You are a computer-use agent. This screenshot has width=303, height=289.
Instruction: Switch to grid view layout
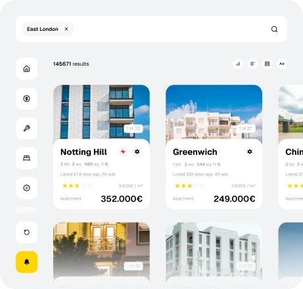pos(267,64)
